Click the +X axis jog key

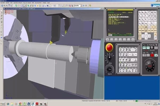click(133, 50)
